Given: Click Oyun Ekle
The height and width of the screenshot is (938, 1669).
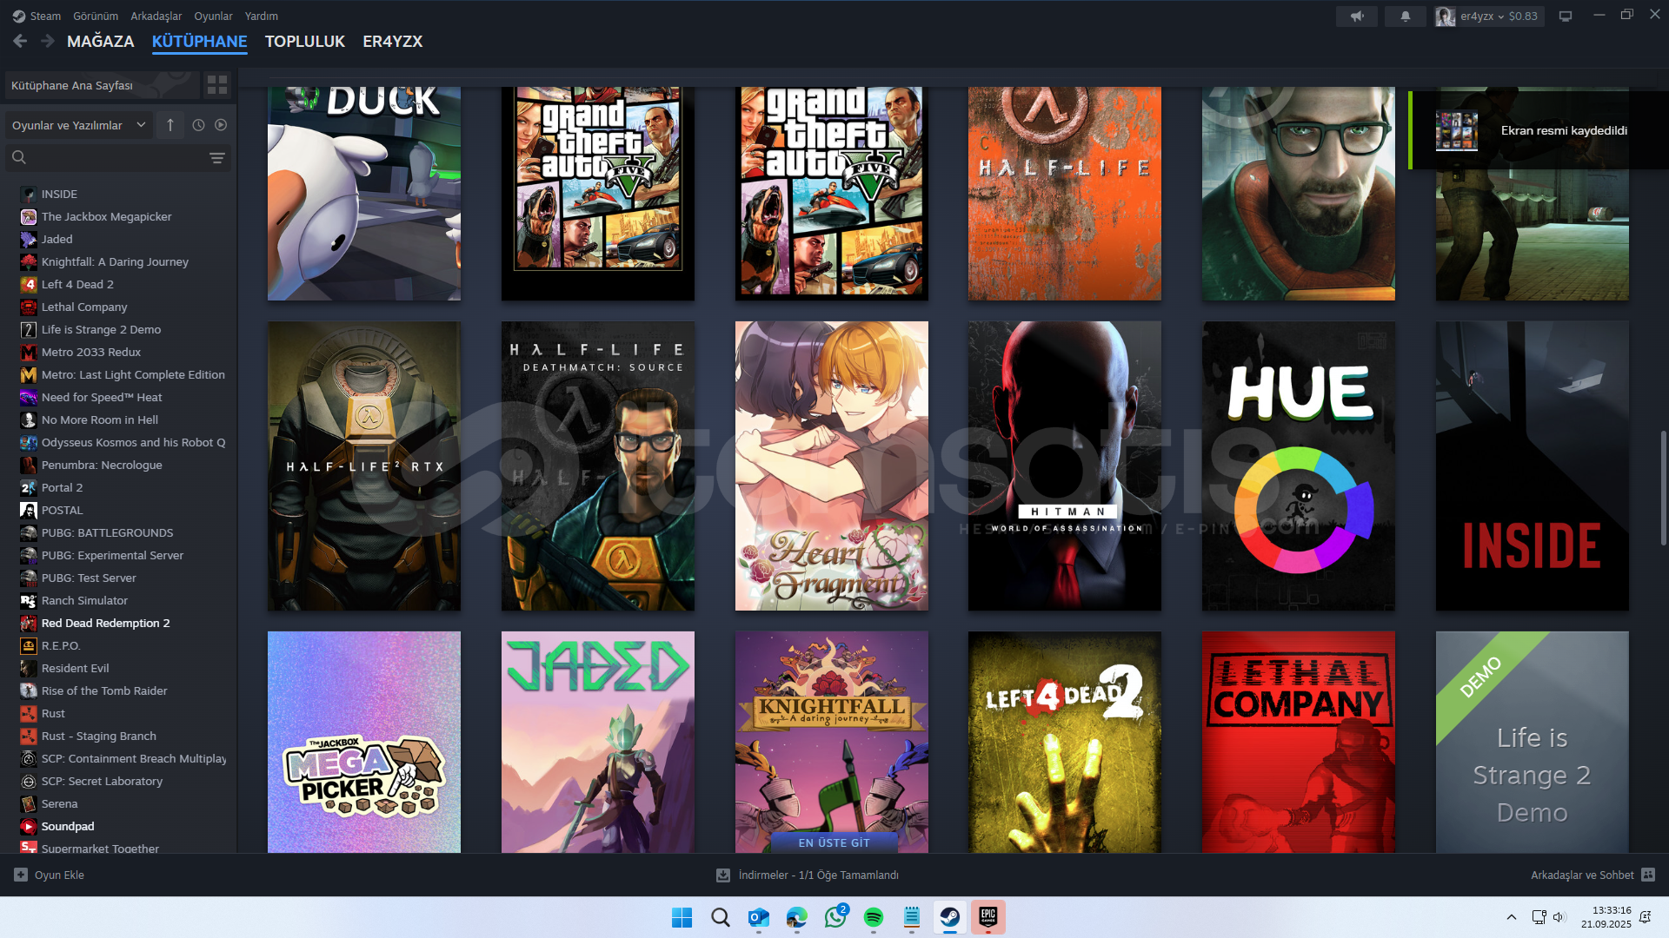Looking at the screenshot, I should 59,875.
